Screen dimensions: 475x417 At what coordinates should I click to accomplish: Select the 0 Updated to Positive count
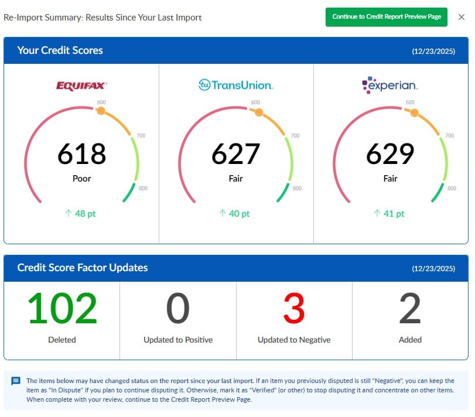(x=178, y=309)
